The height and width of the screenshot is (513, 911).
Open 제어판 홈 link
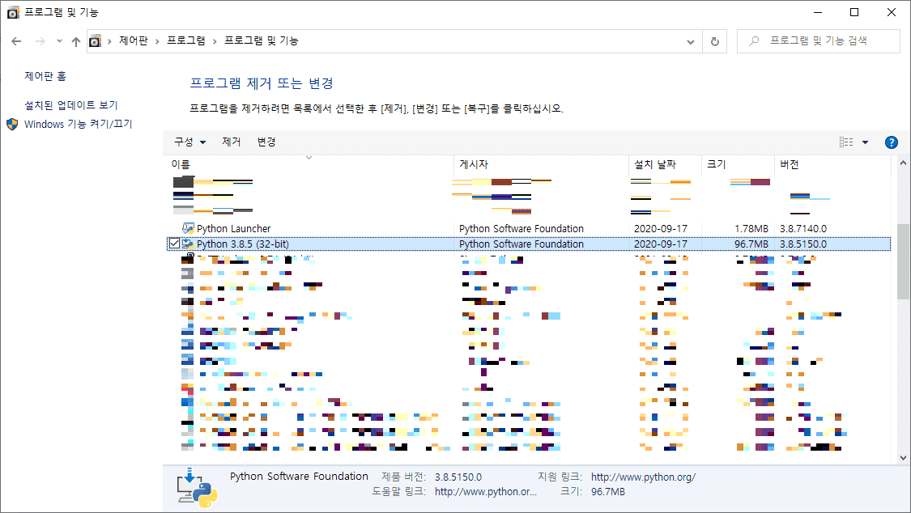pyautogui.click(x=45, y=76)
